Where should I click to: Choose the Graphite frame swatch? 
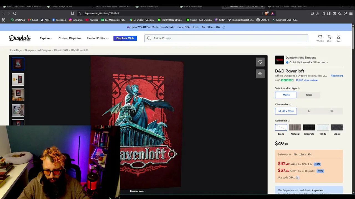click(309, 127)
